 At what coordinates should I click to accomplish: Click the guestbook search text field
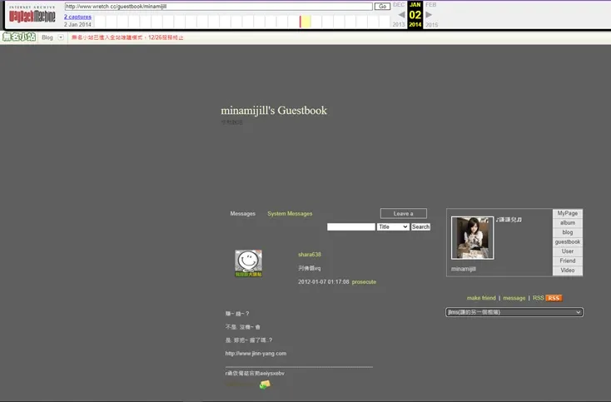[x=351, y=226]
